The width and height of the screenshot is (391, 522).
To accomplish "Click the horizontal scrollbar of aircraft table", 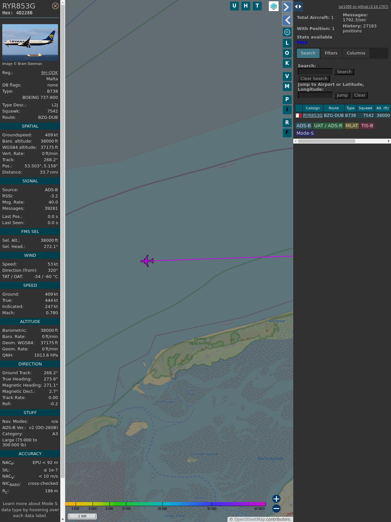I will (326, 141).
